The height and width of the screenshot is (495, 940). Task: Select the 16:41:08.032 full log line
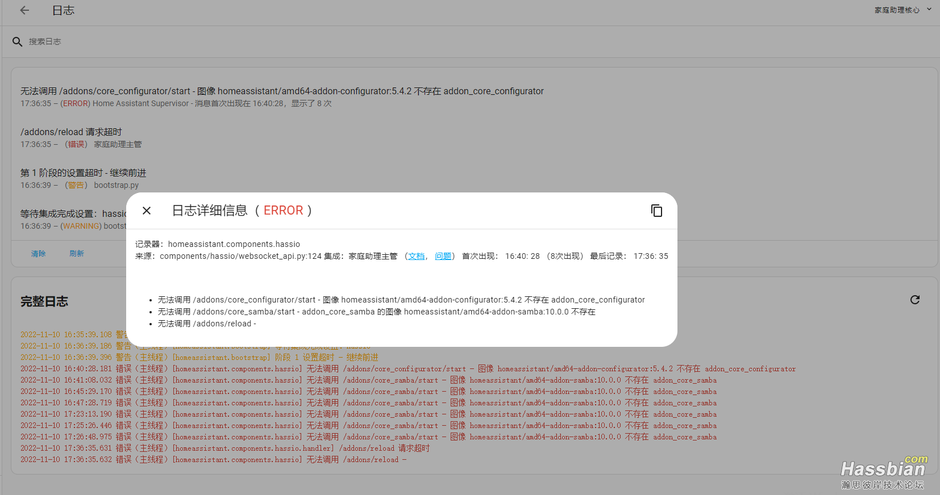tap(368, 380)
